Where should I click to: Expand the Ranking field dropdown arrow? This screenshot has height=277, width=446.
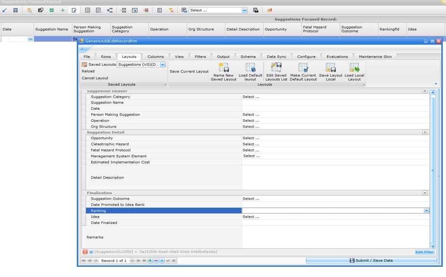click(426, 211)
